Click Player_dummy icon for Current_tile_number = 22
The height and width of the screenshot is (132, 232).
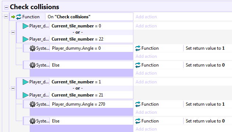coord(25,39)
